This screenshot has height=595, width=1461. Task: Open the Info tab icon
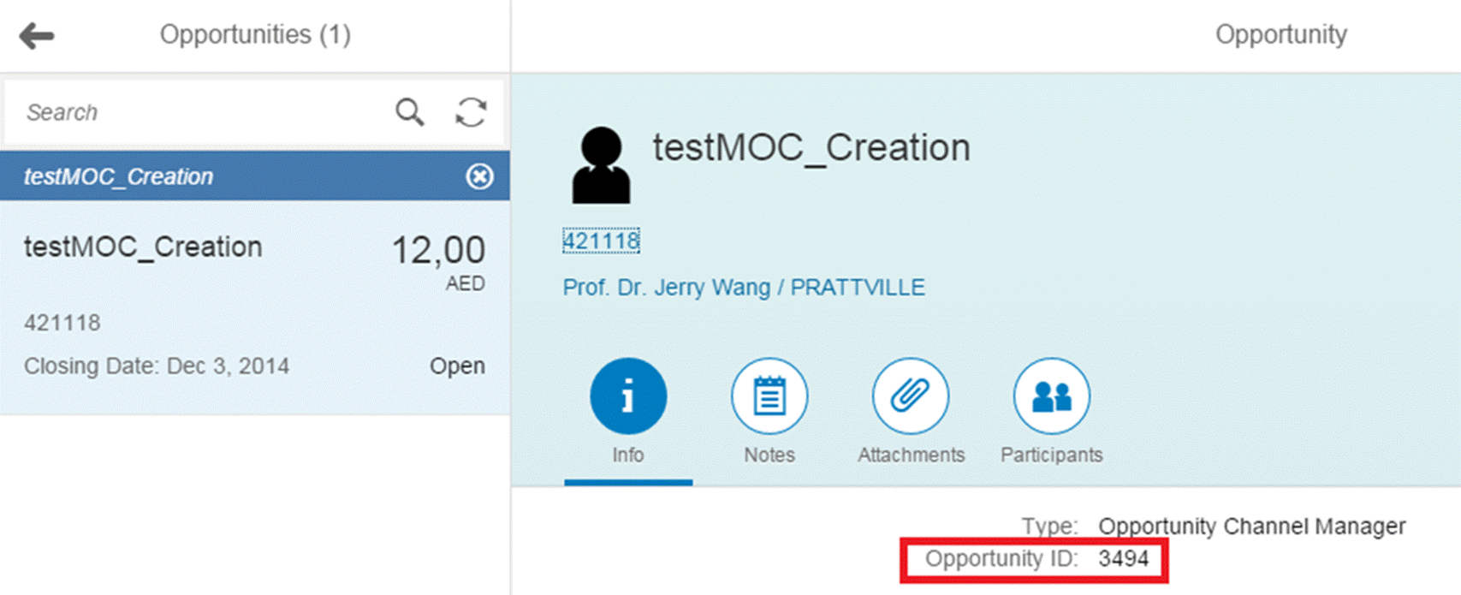[x=628, y=396]
